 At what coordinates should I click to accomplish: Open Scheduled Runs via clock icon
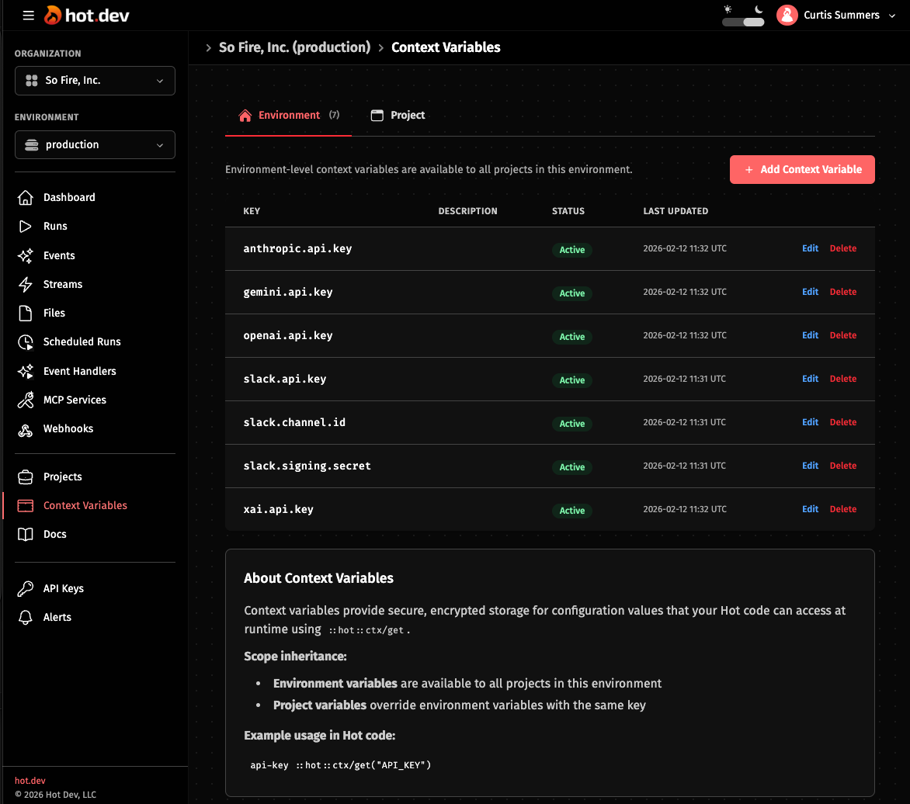[x=26, y=342]
